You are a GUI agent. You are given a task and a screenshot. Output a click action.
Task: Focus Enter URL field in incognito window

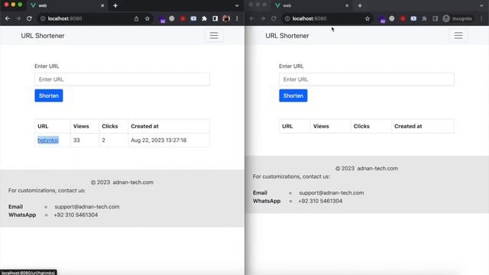(x=367, y=79)
